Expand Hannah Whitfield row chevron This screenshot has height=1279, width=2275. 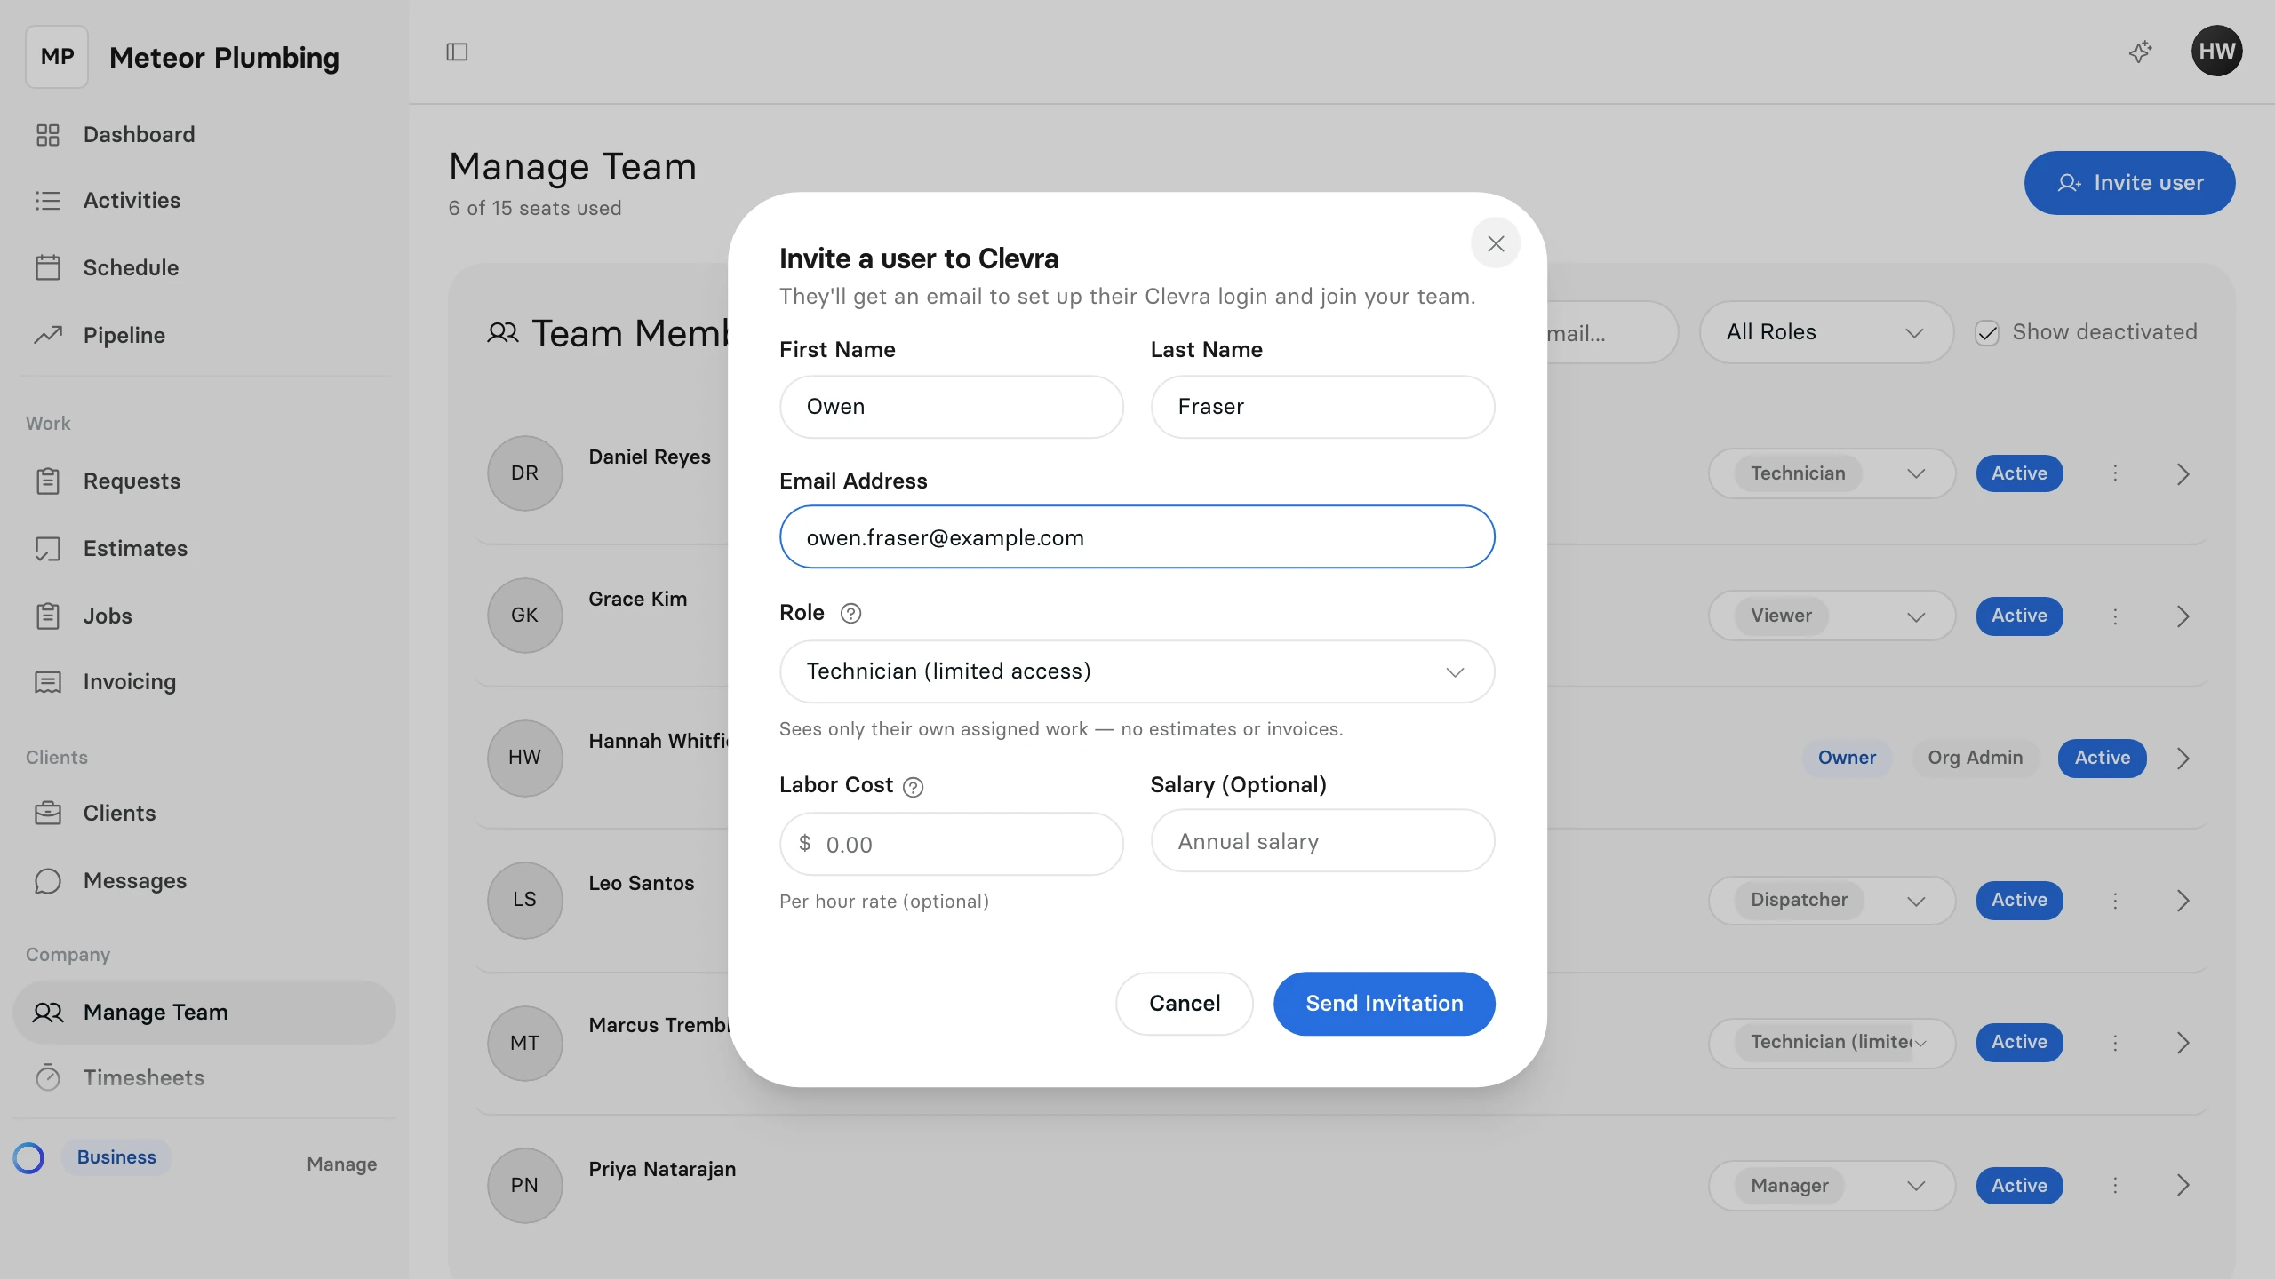[2183, 759]
